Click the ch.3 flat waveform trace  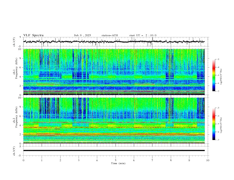click(114, 151)
